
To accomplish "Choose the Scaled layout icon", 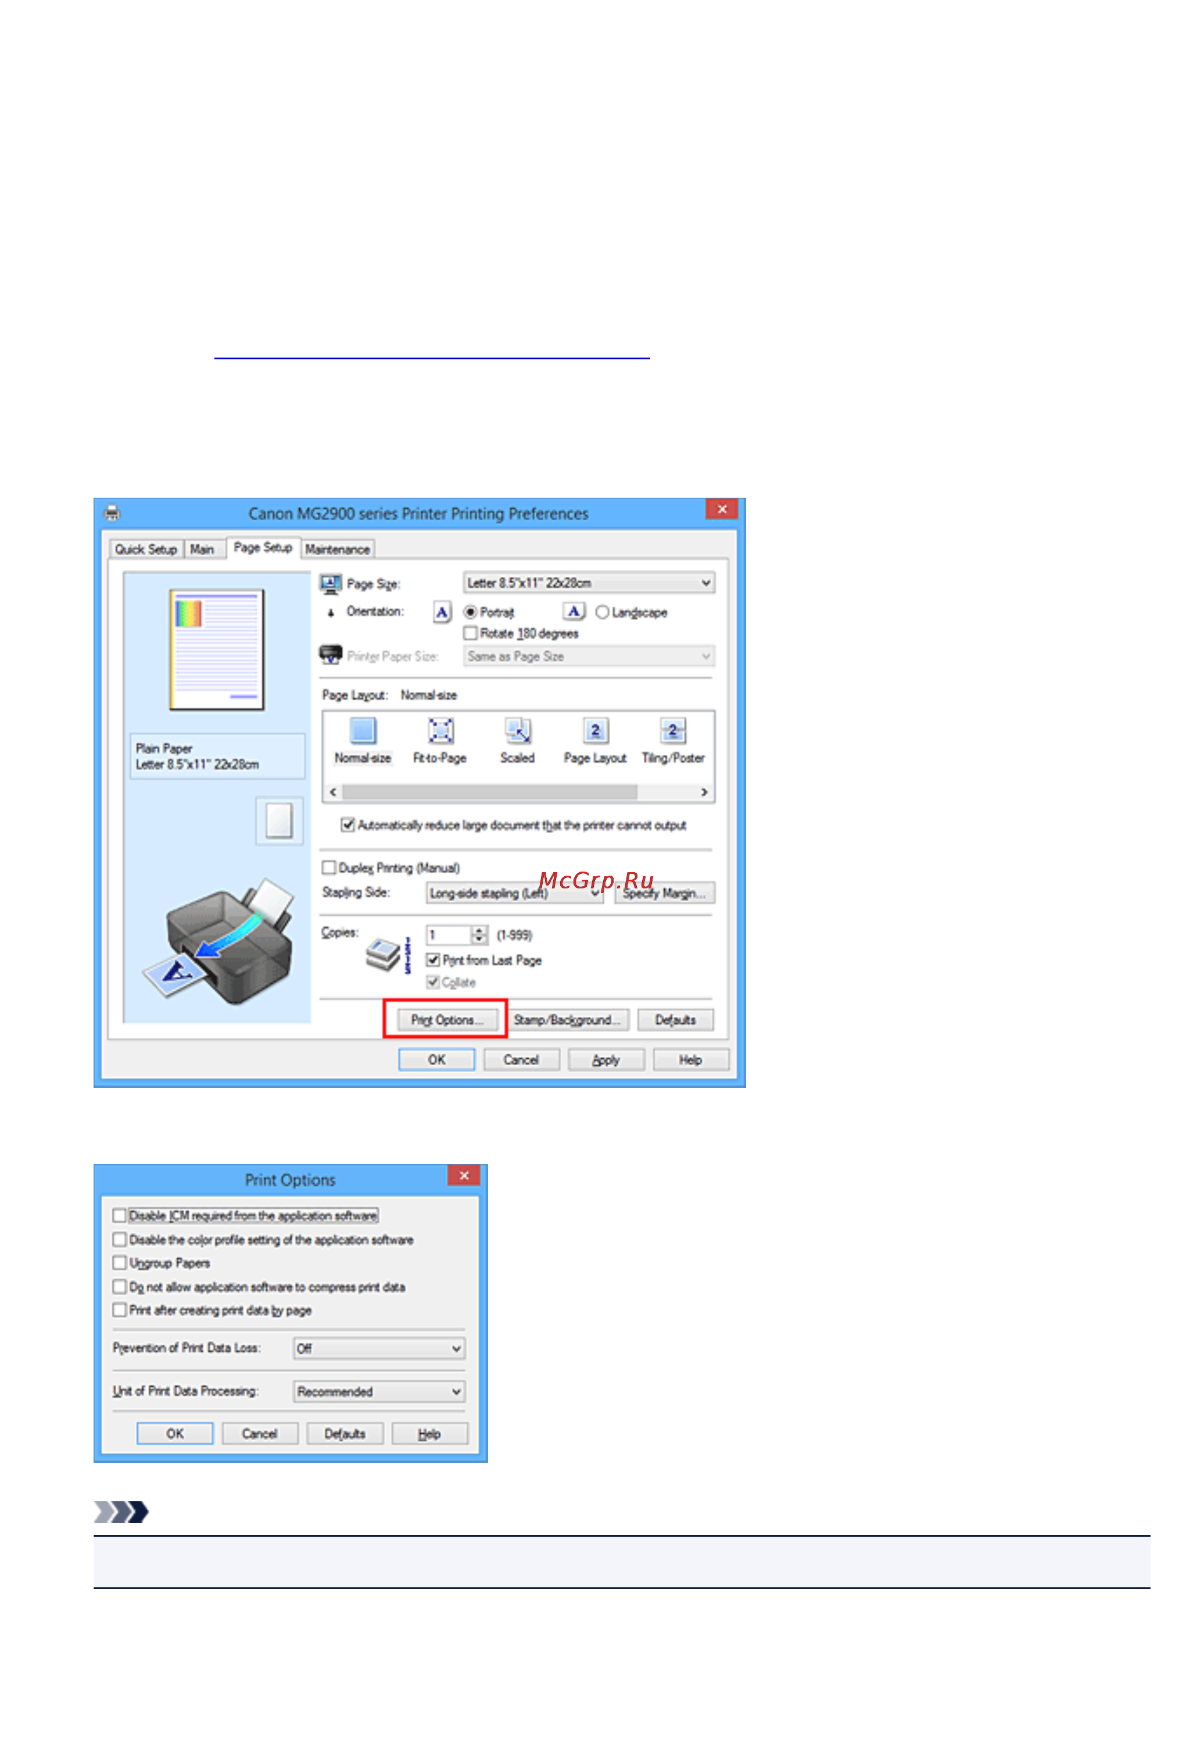I will (517, 731).
